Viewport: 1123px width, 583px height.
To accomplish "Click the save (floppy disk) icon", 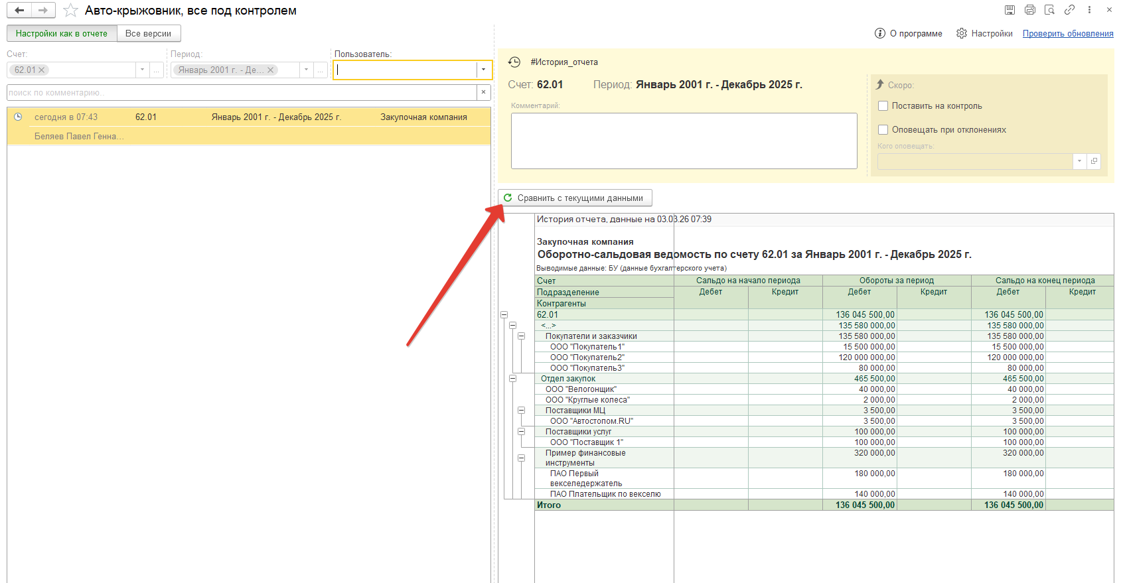I will click(1010, 10).
